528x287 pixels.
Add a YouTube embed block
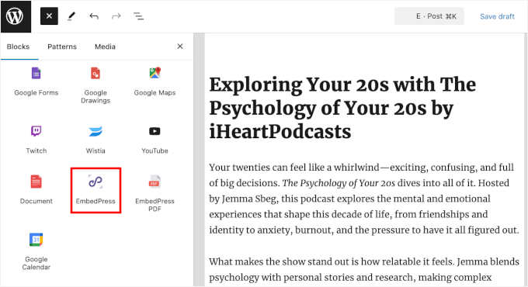click(155, 140)
